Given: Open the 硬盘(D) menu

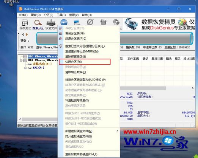Looking at the screenshot, I should click(x=36, y=15).
